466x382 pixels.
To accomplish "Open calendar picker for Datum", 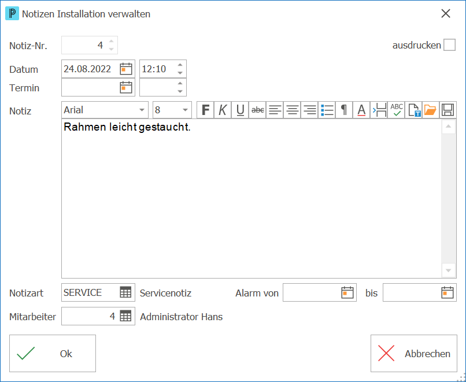I will click(126, 69).
